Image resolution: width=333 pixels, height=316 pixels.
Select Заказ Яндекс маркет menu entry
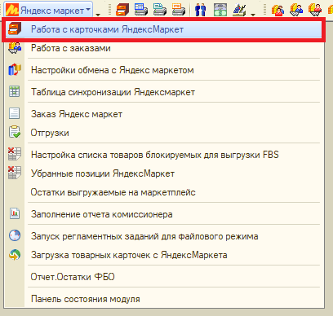click(x=163, y=114)
